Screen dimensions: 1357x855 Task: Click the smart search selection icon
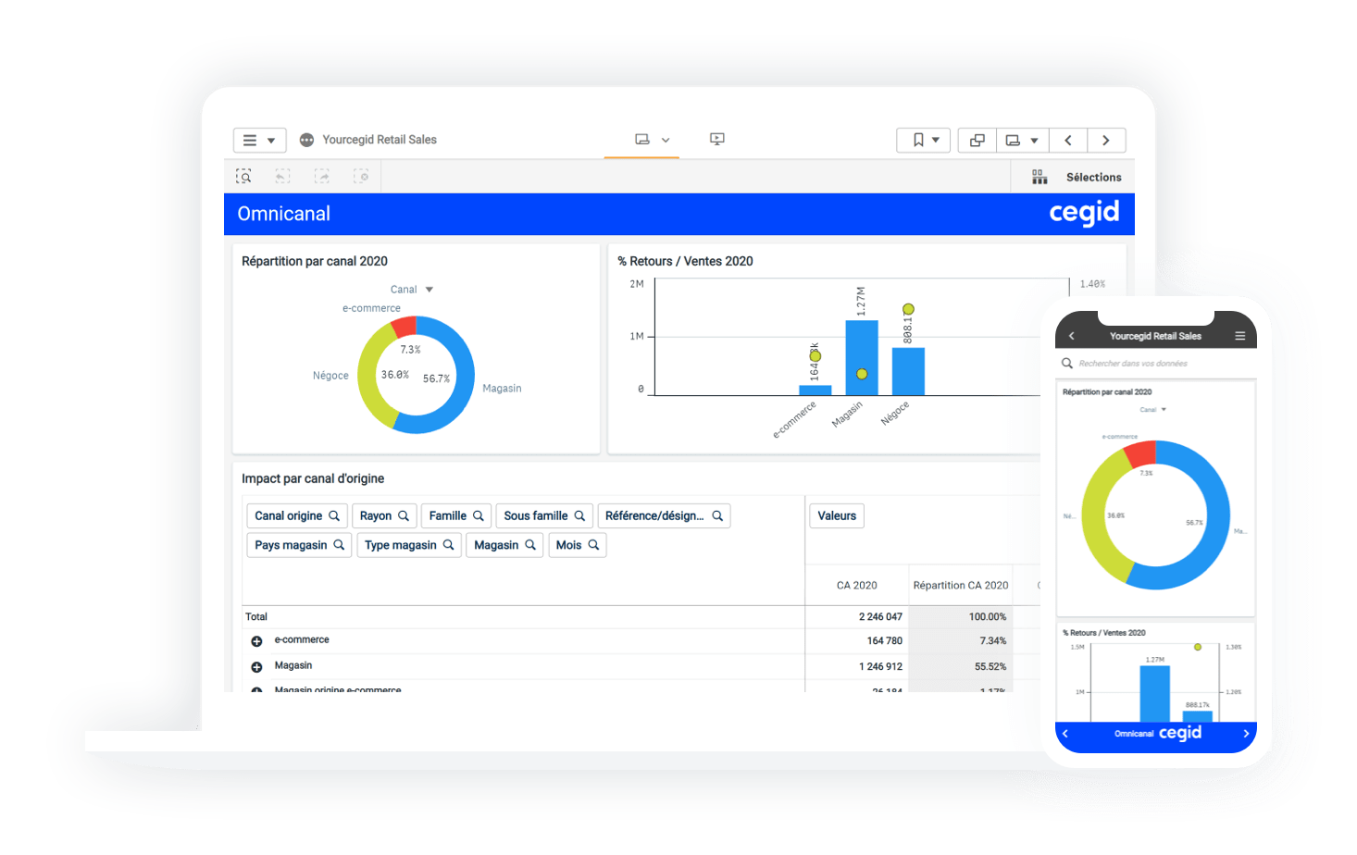[x=243, y=176]
